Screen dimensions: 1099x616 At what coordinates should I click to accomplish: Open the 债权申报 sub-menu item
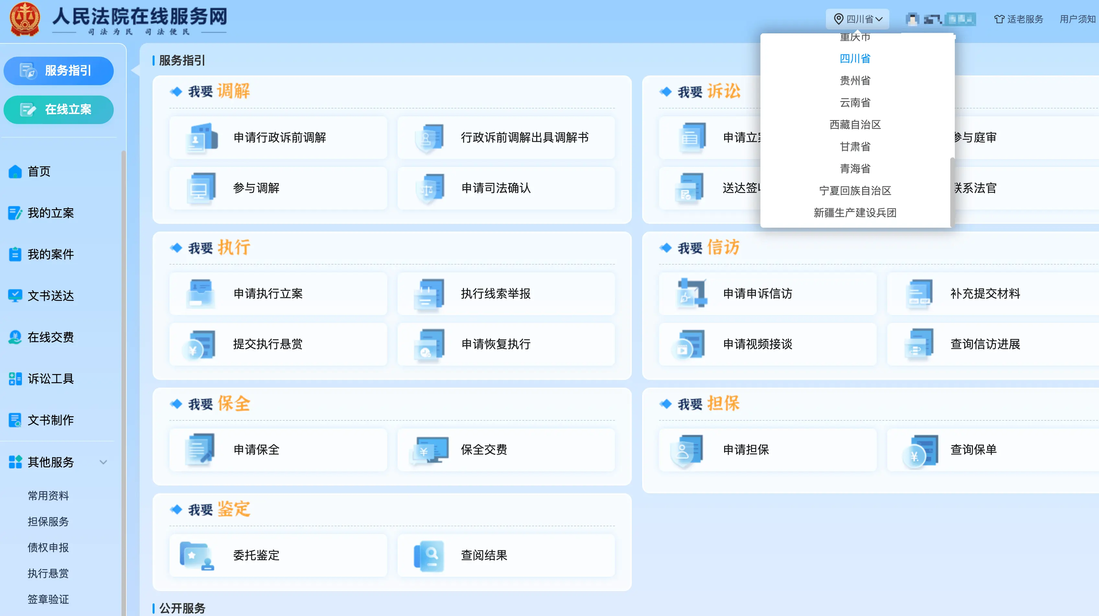(48, 547)
